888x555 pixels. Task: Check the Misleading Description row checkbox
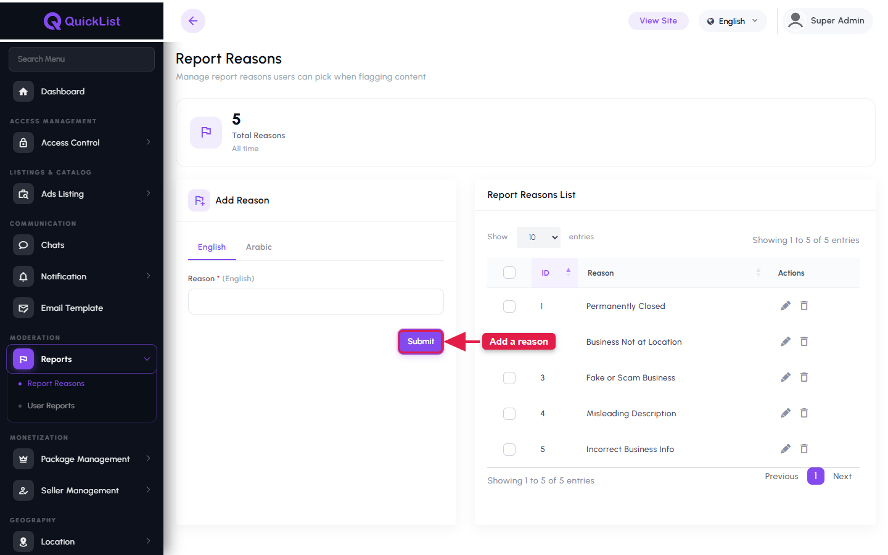coord(509,414)
